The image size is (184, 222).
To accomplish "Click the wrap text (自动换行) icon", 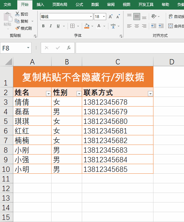I will click(171, 16).
